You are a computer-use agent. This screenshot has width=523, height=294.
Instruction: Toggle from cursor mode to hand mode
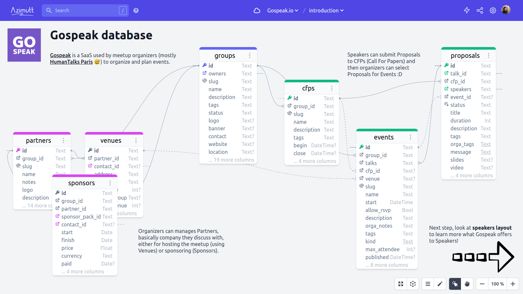(467, 284)
